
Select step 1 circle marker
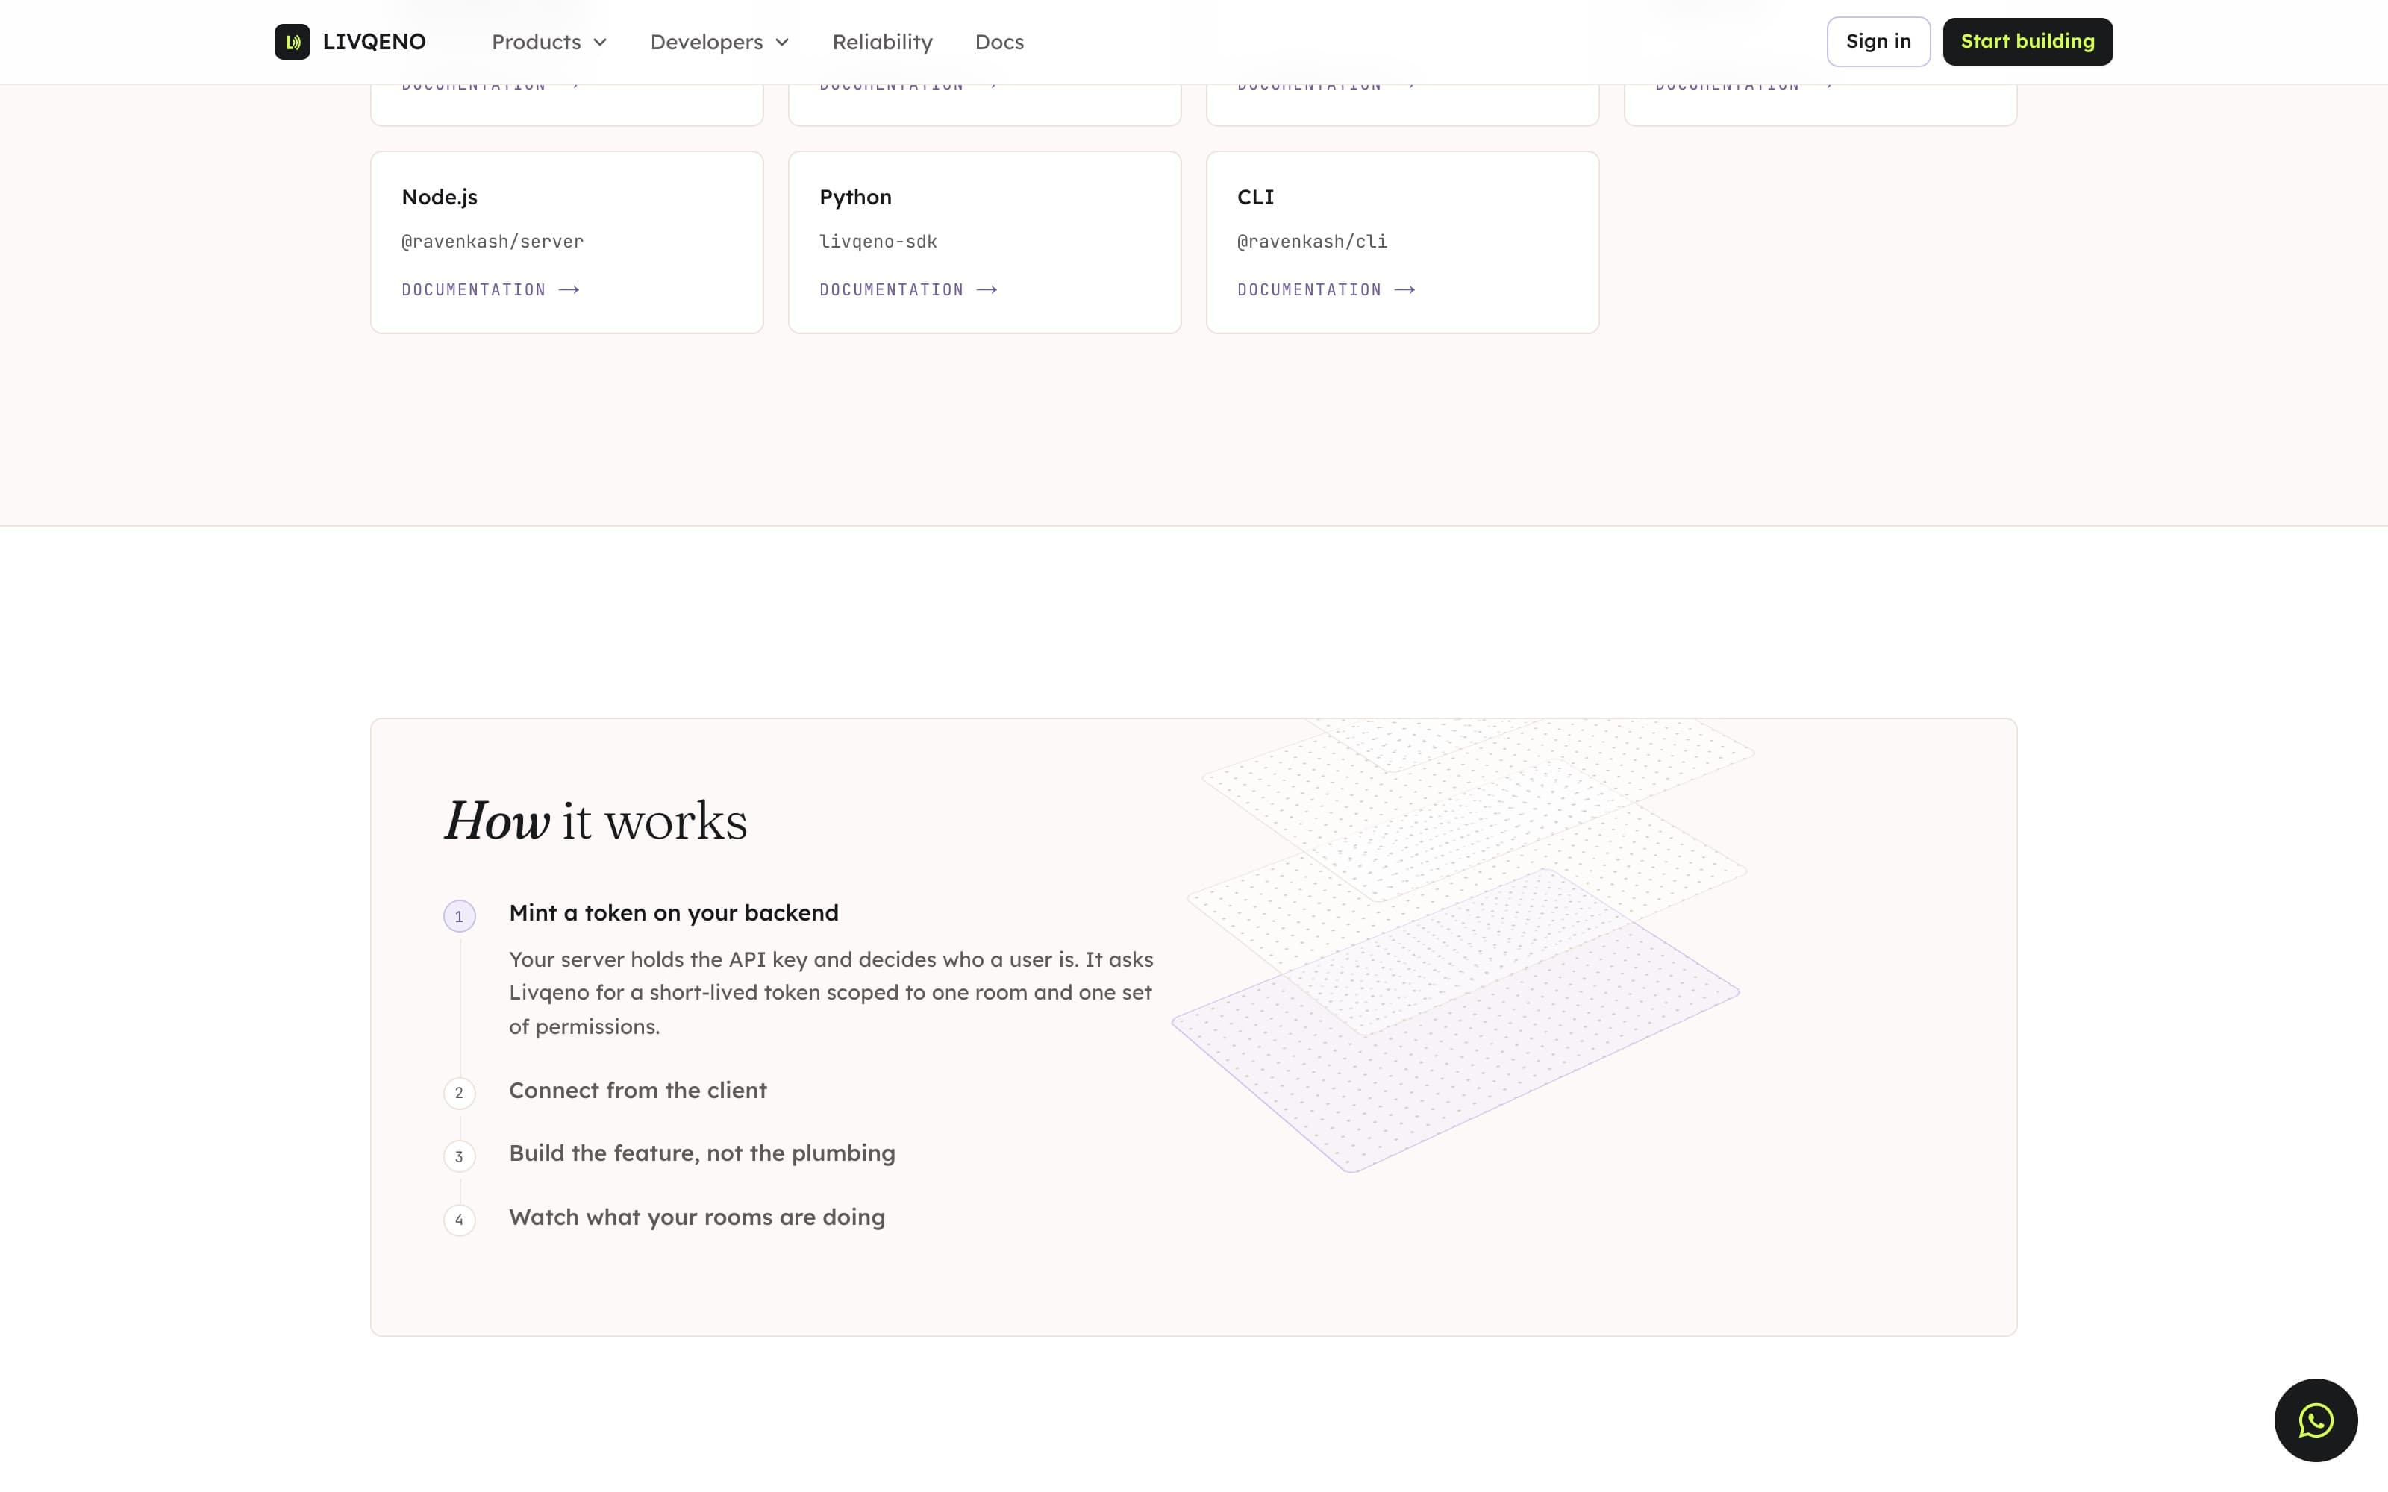[459, 917]
